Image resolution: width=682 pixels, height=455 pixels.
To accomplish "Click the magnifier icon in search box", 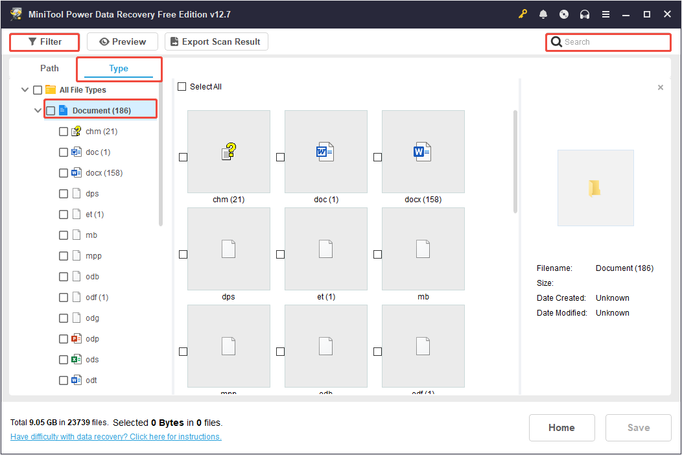I will click(x=557, y=41).
